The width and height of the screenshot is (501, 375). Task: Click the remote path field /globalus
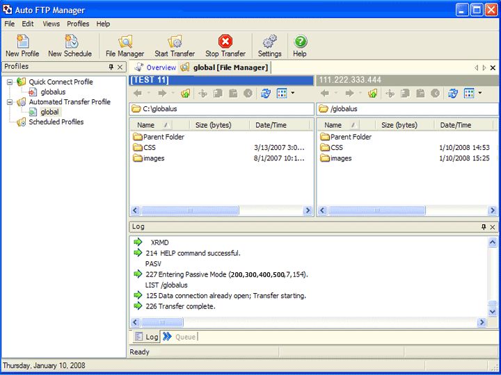point(408,109)
